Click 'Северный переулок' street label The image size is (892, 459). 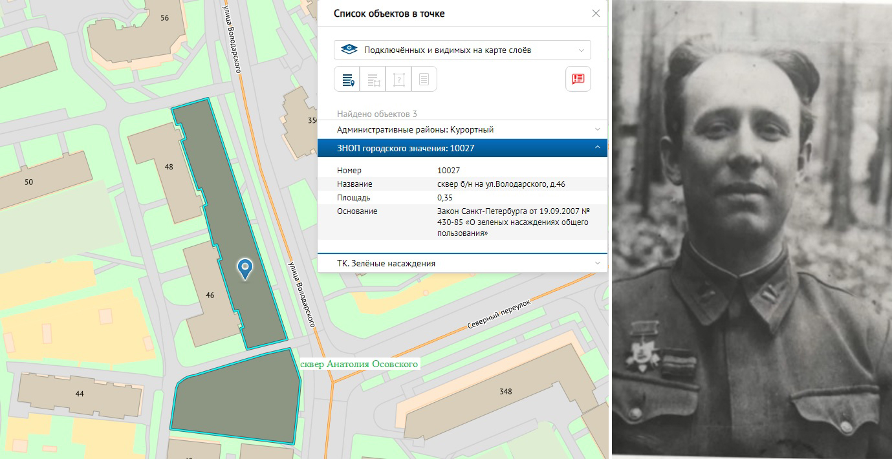point(499,315)
